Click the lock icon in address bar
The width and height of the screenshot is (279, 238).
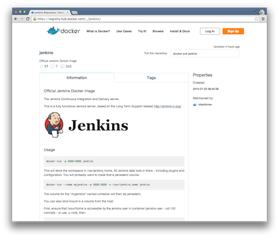pyautogui.click(x=35, y=19)
